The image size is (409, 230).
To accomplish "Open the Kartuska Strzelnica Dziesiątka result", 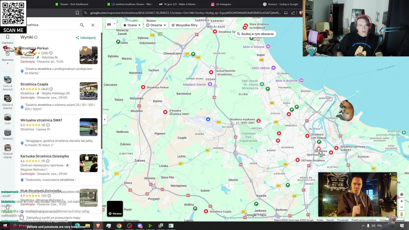I will click(44, 156).
